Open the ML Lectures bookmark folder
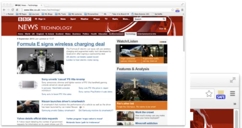 tap(75, 14)
